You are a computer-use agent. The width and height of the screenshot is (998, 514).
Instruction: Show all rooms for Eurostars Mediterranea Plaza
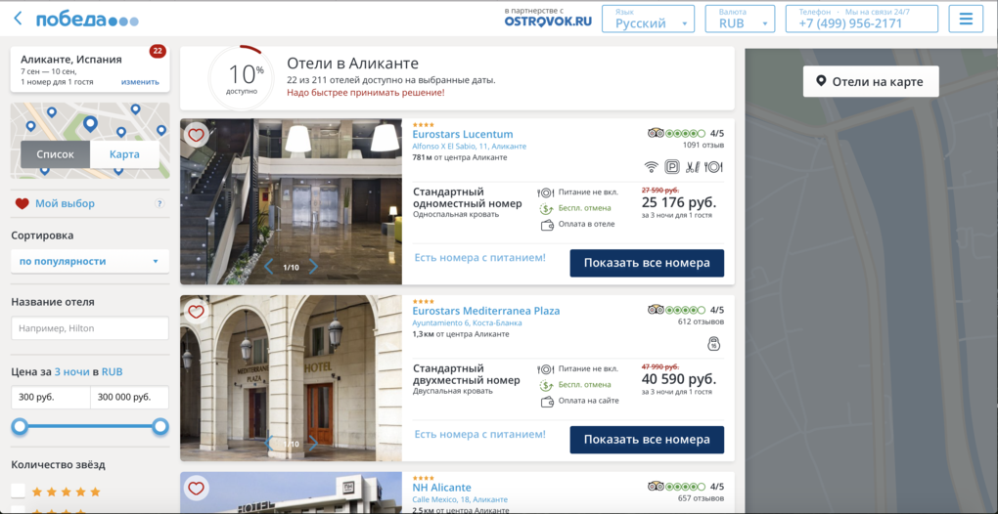pyautogui.click(x=647, y=440)
